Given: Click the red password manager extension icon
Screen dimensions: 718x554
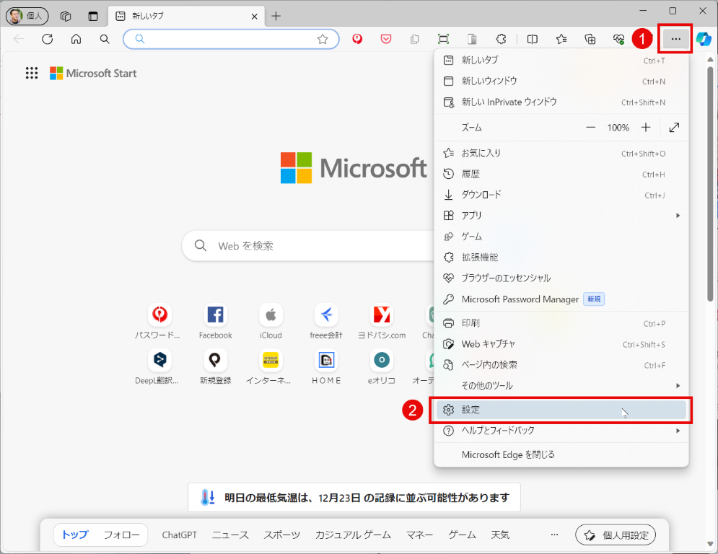Looking at the screenshot, I should (x=357, y=39).
